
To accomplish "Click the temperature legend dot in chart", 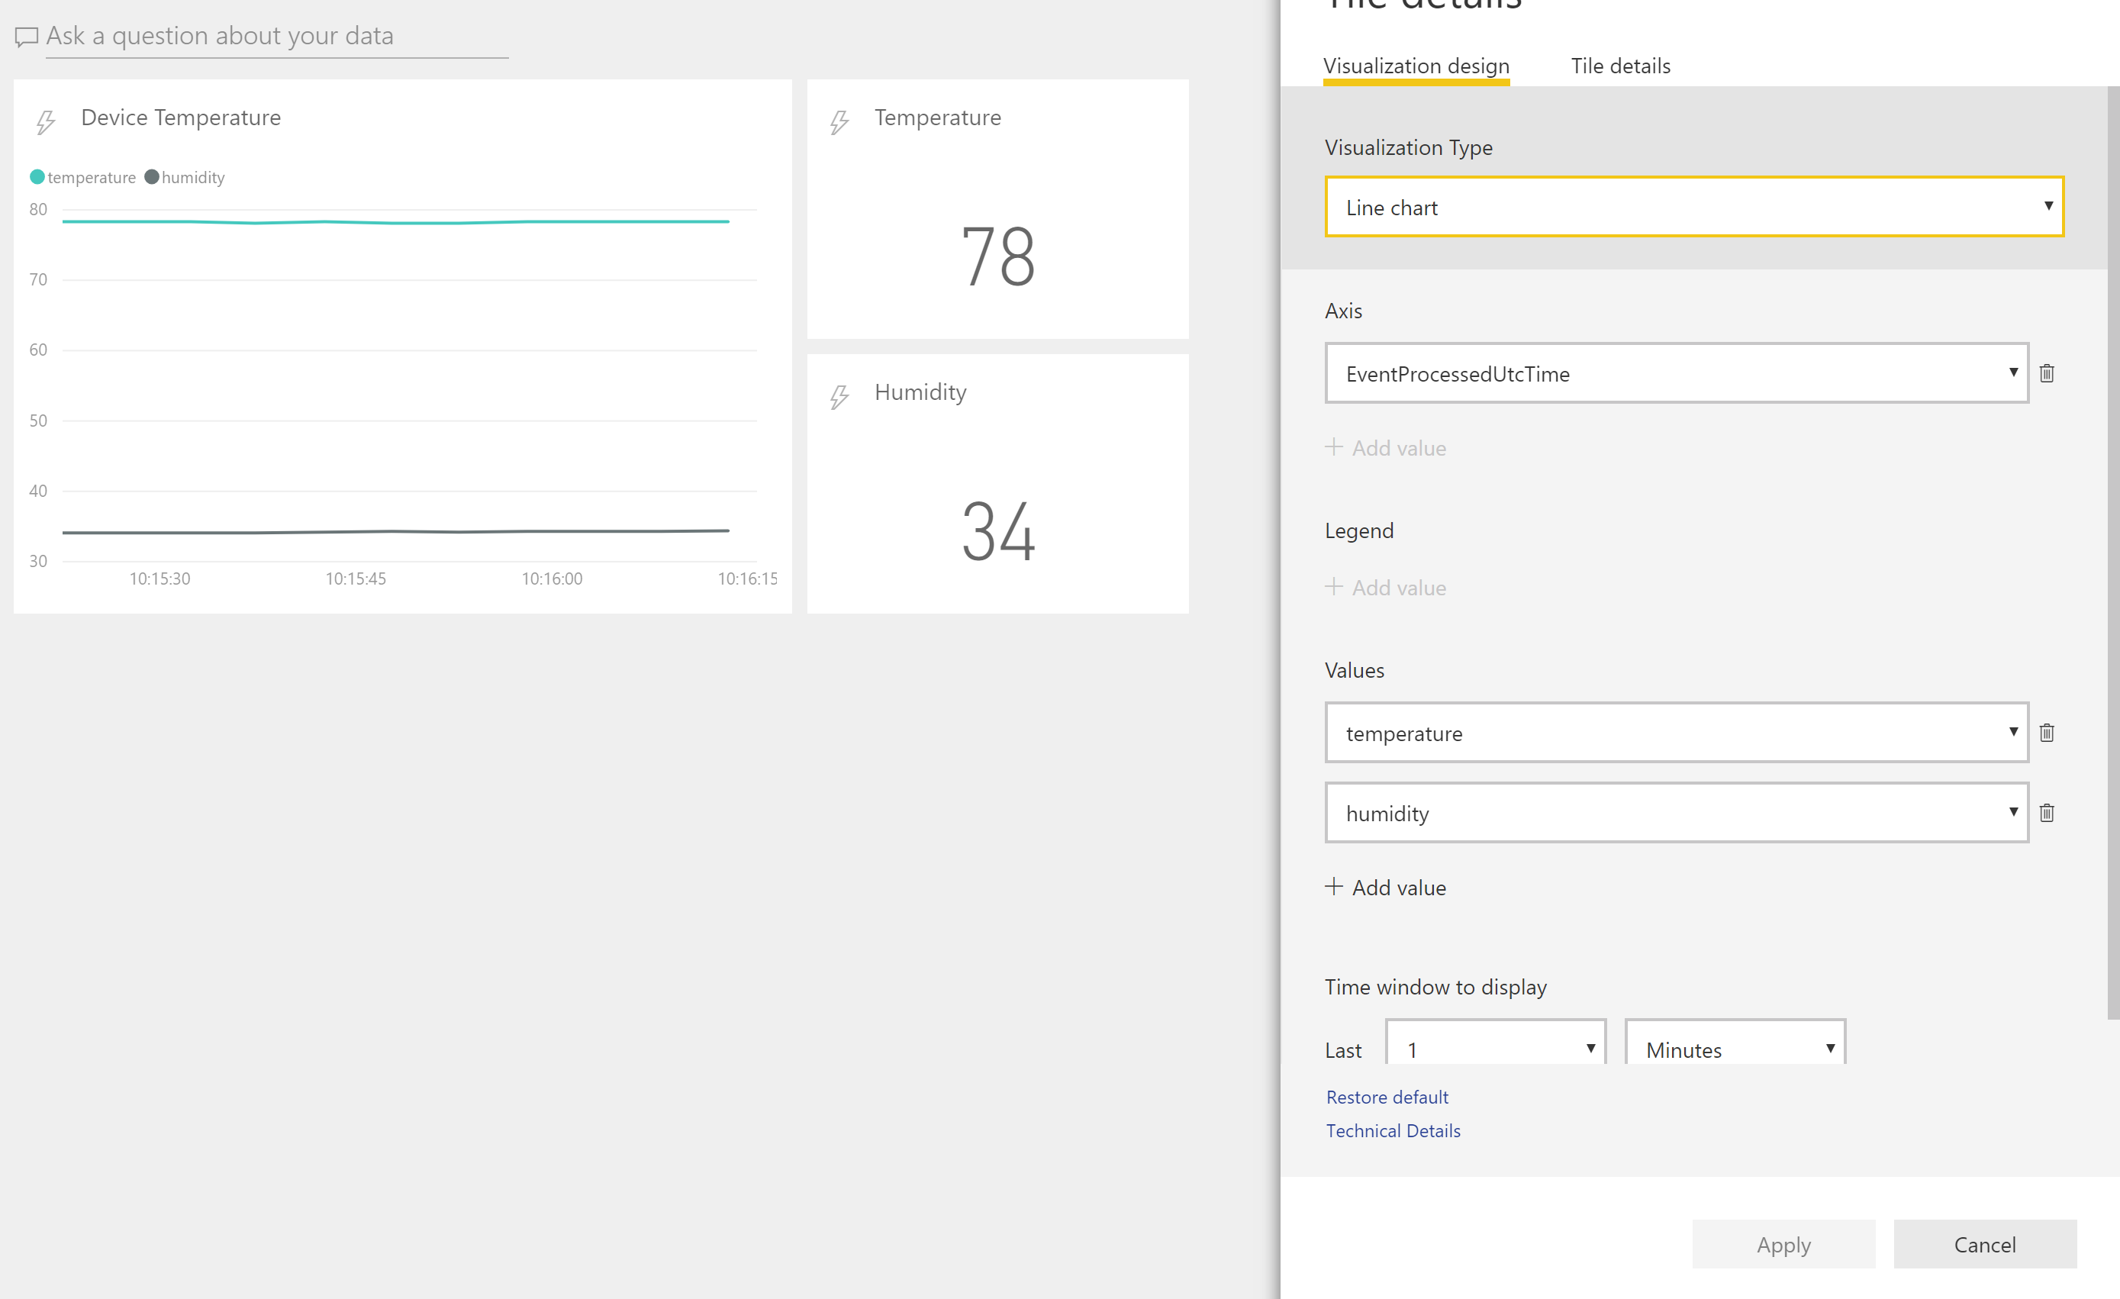I will tap(37, 177).
